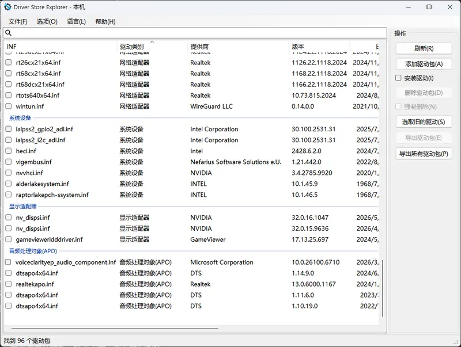Focus the driver search input field
The width and height of the screenshot is (461, 347).
coord(195,33)
